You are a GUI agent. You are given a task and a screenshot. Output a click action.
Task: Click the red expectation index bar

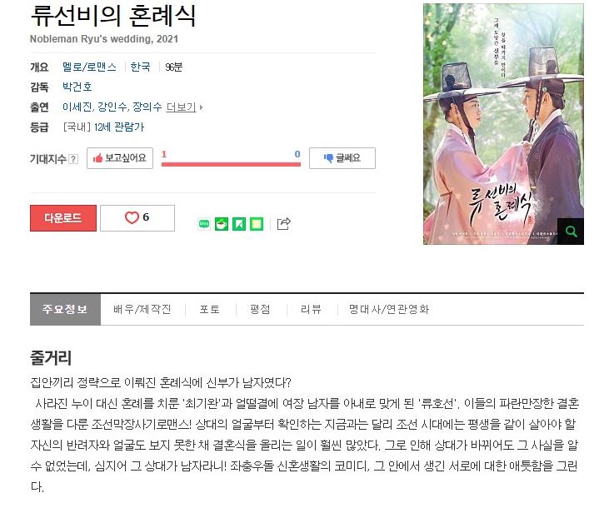click(231, 164)
